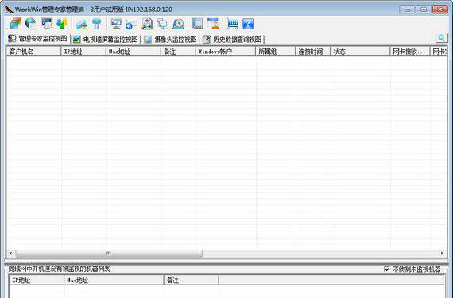Viewport: 453px width, 298px height.
Task: Click the blue screw bolt settings icon
Action: [x=96, y=24]
